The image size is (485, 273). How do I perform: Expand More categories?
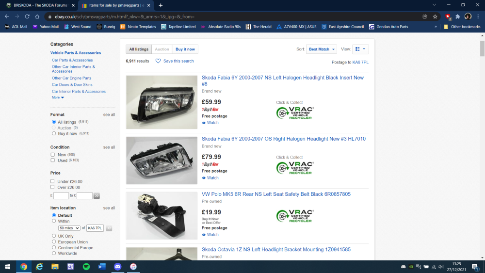58,97
